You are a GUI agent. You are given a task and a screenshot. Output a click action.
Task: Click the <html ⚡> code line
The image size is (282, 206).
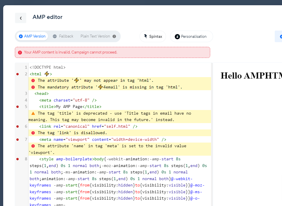pyautogui.click(x=41, y=74)
